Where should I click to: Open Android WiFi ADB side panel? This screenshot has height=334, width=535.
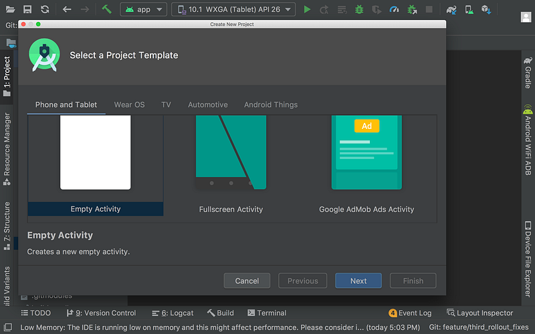[x=528, y=140]
